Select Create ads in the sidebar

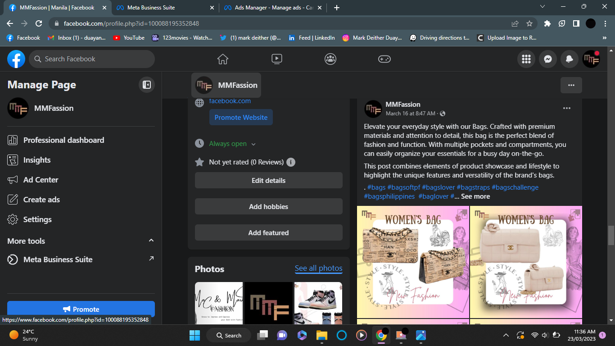pos(81,200)
